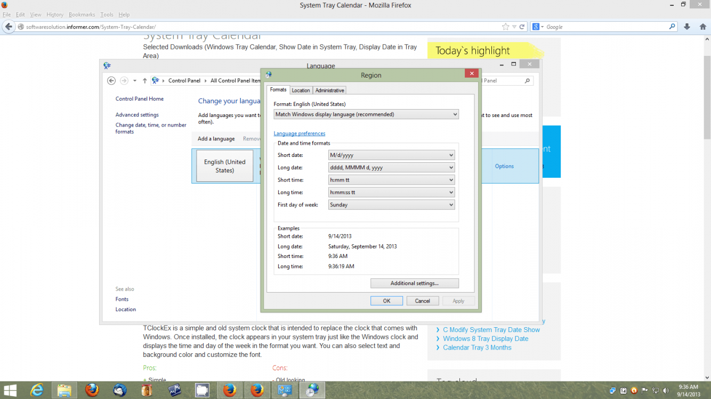This screenshot has width=711, height=399.
Task: Open the volume control in the system tray
Action: pyautogui.click(x=666, y=390)
